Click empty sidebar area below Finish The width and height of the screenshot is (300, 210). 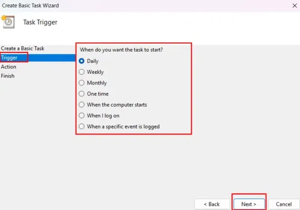click(36, 136)
